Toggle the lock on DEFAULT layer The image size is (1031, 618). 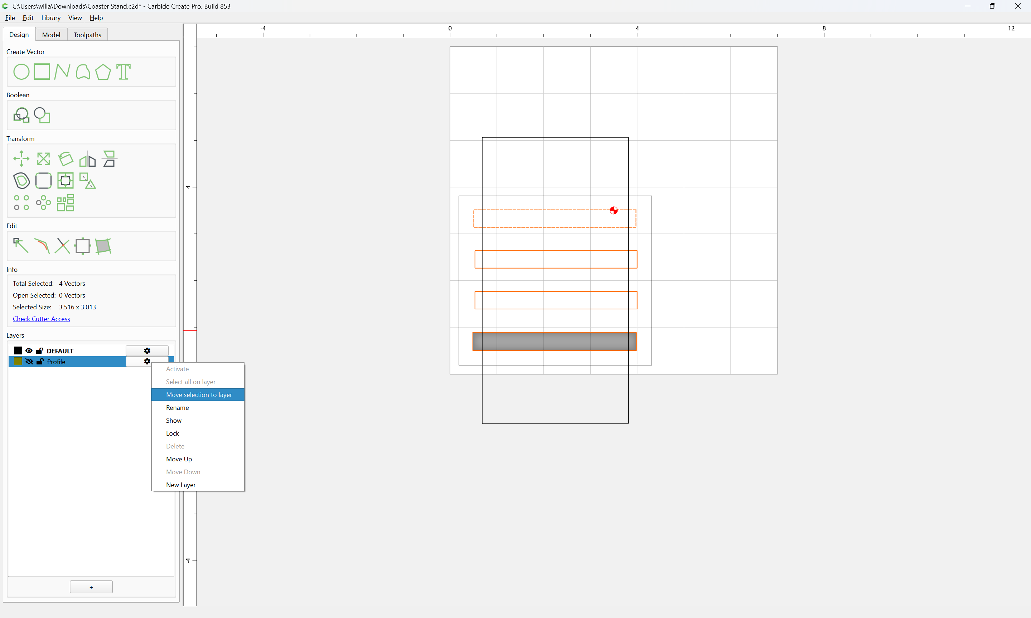(40, 350)
